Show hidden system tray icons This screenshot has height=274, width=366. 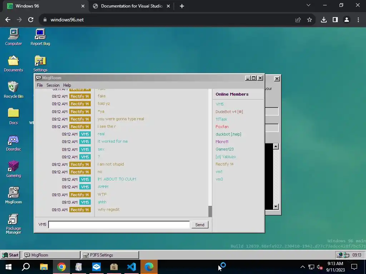click(x=302, y=267)
